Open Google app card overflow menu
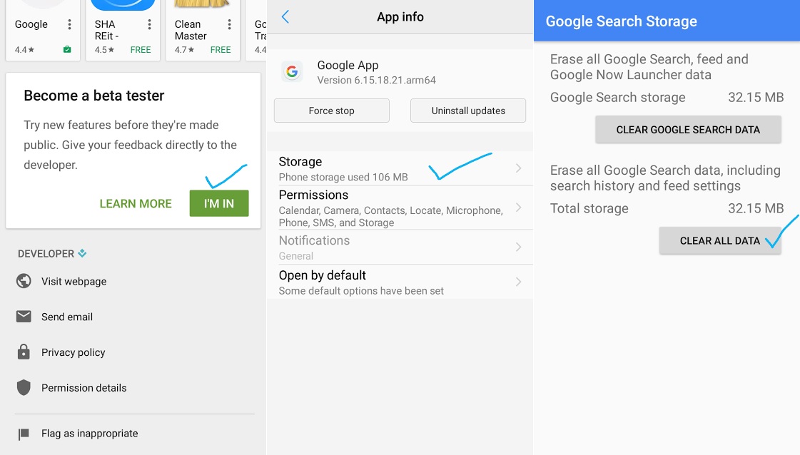The width and height of the screenshot is (800, 455). [x=69, y=24]
